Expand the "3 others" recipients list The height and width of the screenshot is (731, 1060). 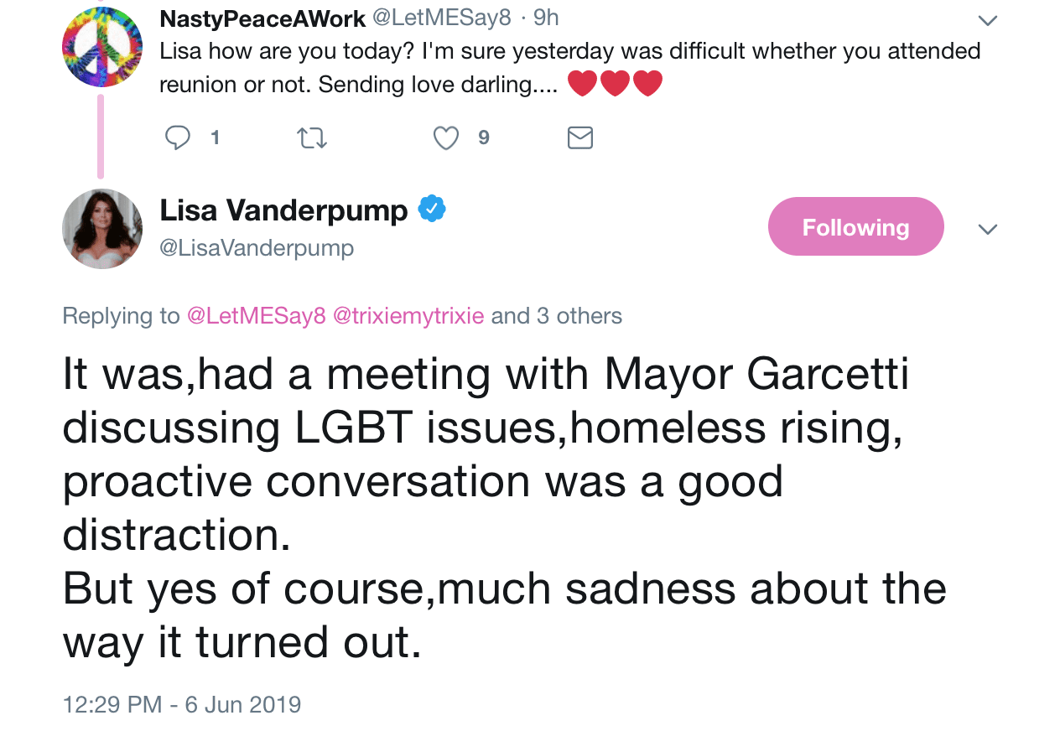[579, 316]
